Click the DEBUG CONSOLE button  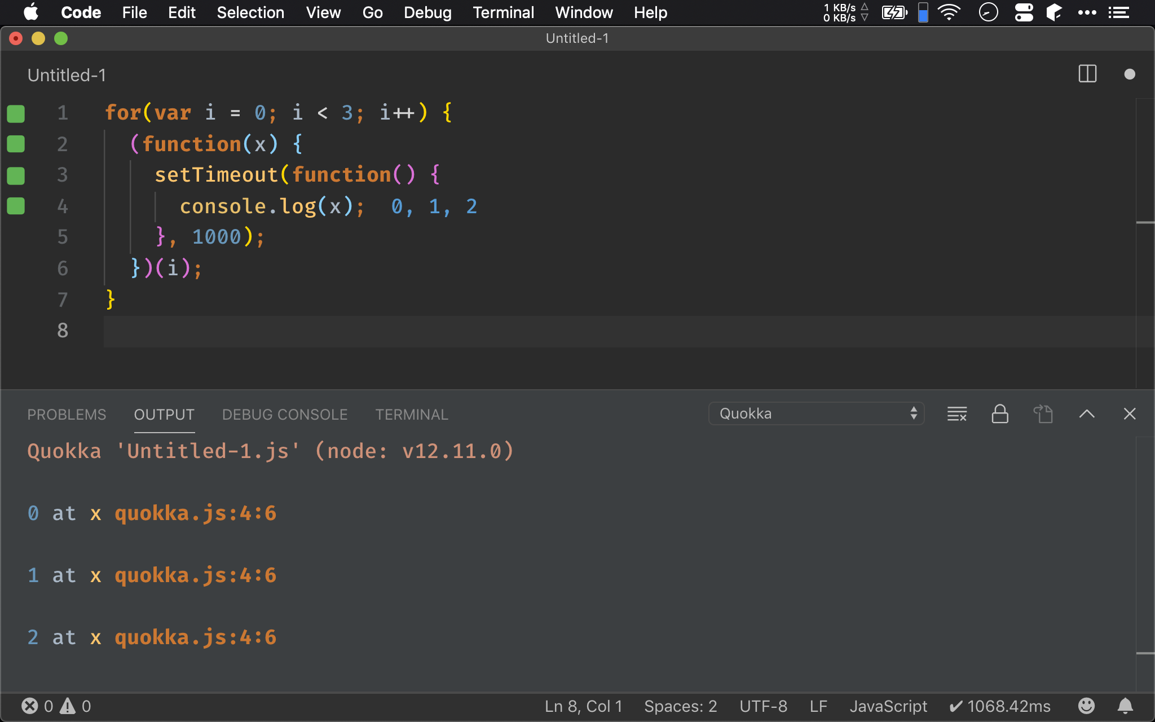click(284, 414)
